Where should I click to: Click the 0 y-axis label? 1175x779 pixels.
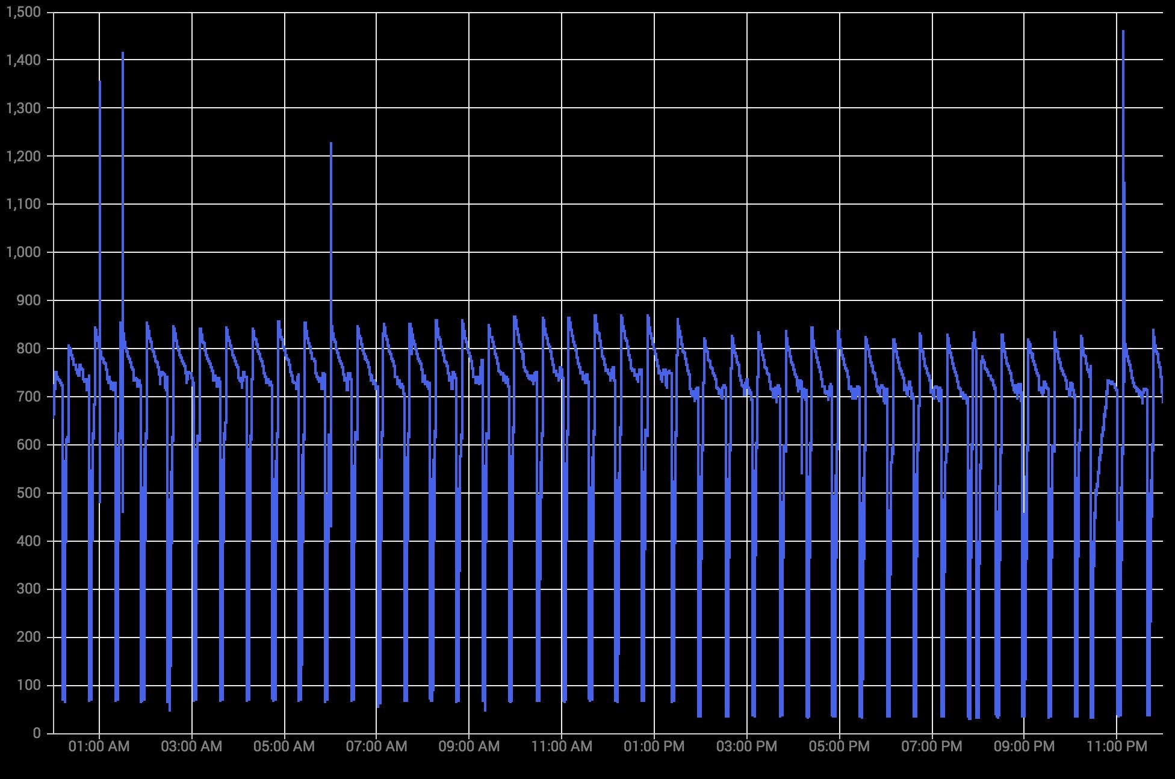[x=37, y=733]
